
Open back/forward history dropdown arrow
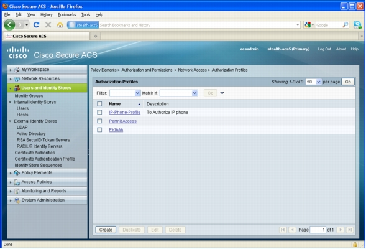pos(27,25)
